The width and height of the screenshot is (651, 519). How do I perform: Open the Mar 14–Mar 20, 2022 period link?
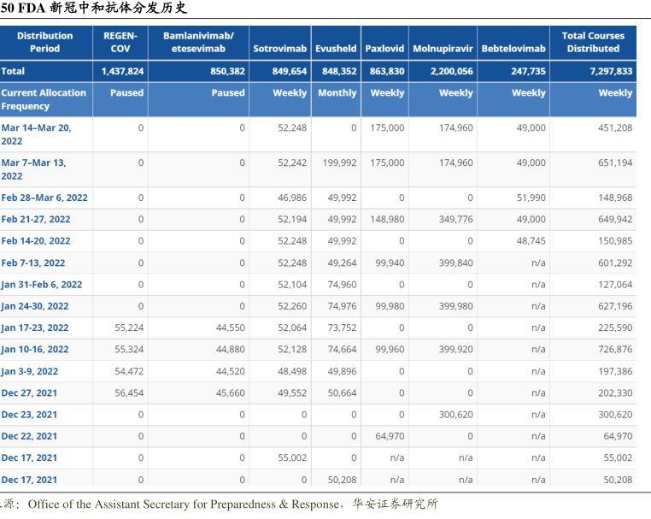(36, 134)
